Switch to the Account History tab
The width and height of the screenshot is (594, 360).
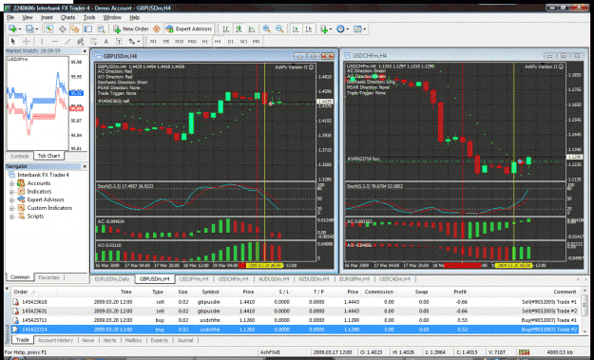pyautogui.click(x=56, y=340)
